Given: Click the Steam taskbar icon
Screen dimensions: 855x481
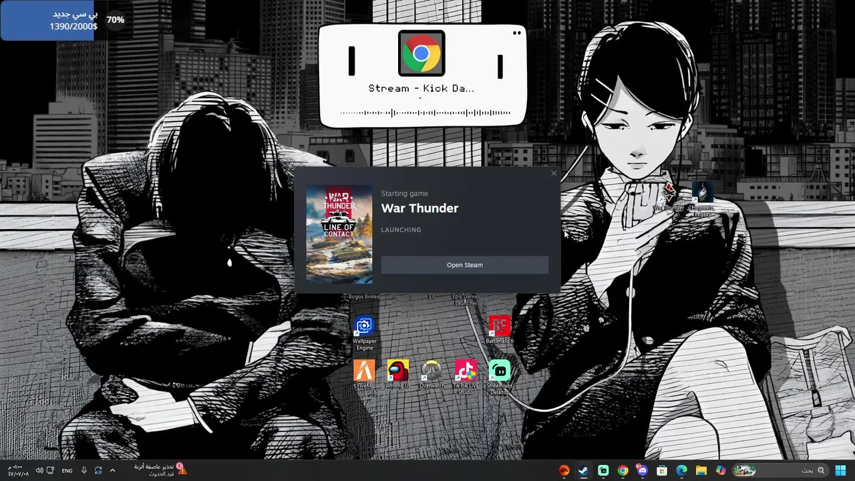Looking at the screenshot, I should (x=584, y=470).
